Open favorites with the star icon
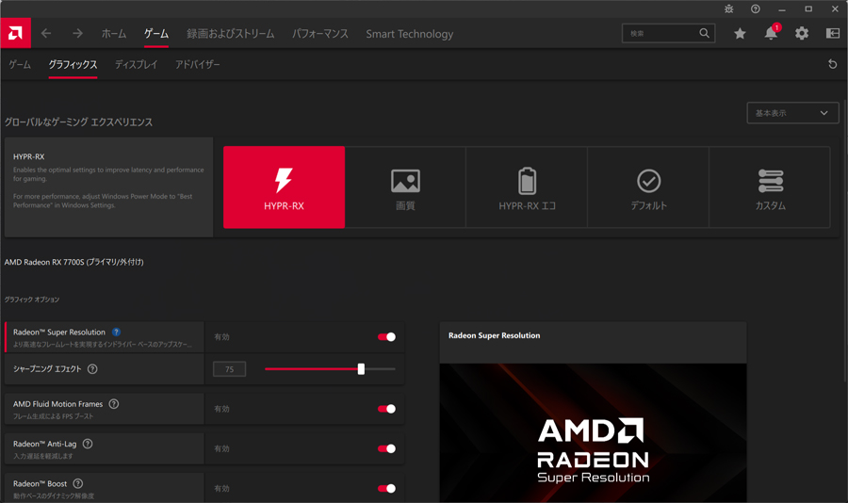This screenshot has width=848, height=503. (740, 34)
